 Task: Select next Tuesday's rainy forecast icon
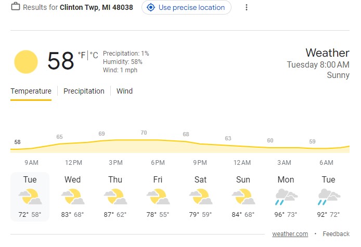[329, 197]
